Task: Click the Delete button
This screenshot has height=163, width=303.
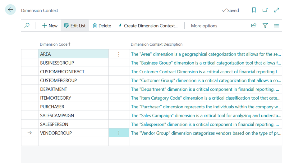Action: [x=102, y=26]
